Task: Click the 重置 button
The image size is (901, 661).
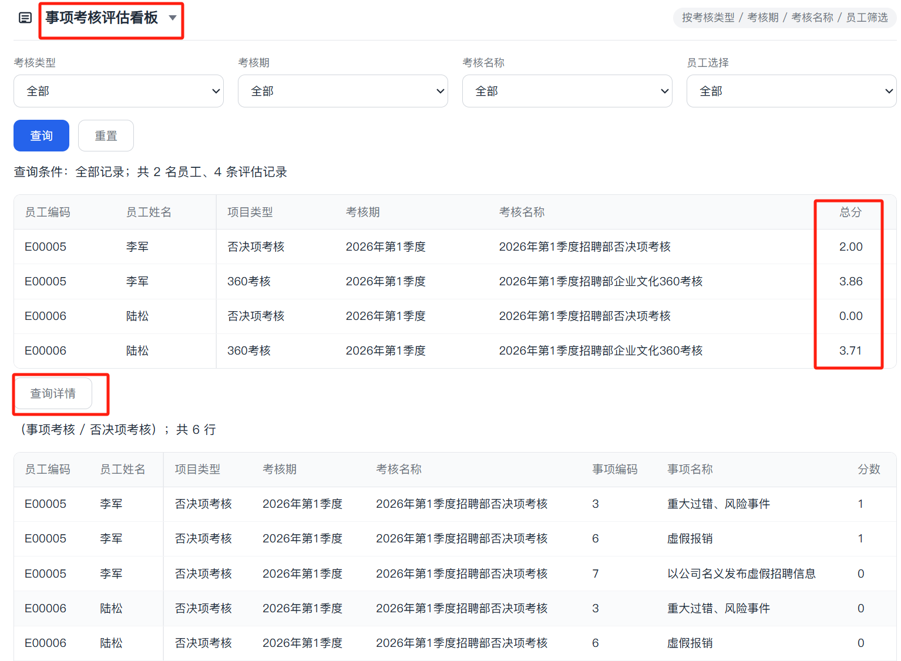Action: tap(106, 136)
